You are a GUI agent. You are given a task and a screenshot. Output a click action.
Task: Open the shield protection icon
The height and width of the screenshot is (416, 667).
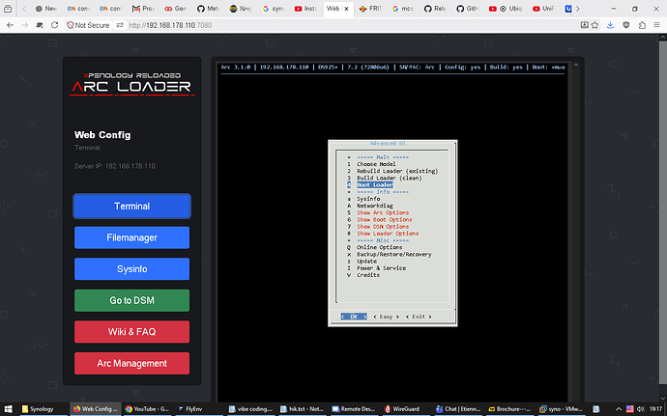626,25
